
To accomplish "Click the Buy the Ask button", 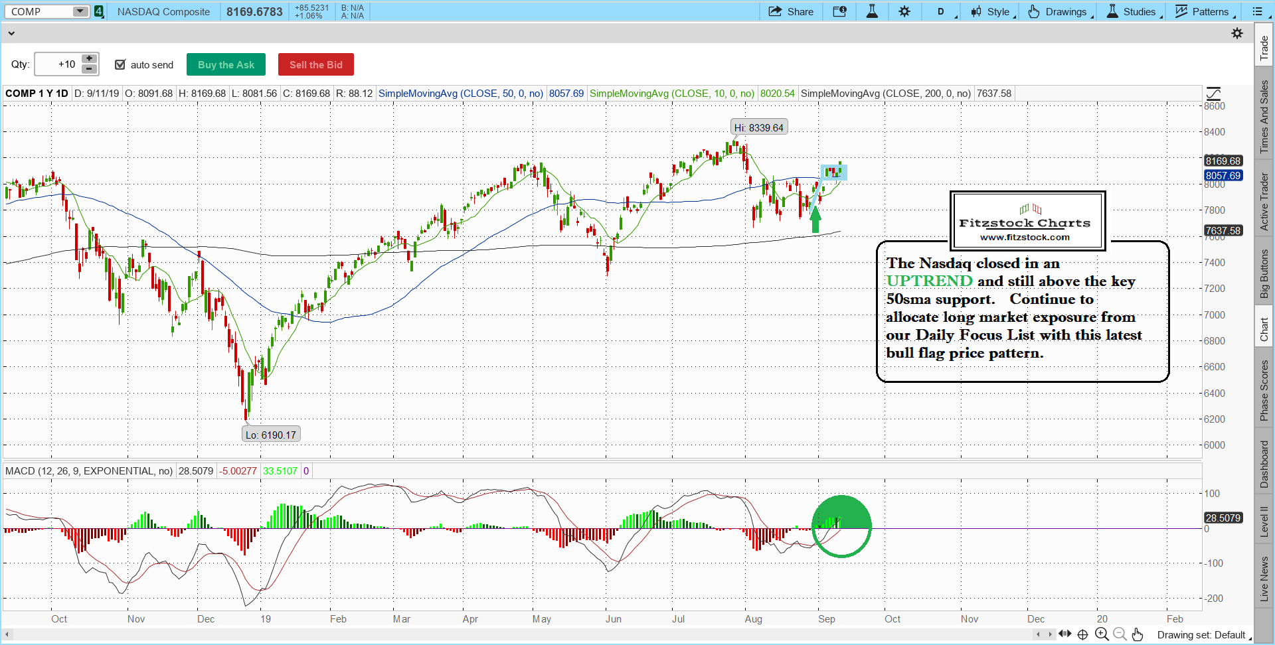I will (226, 64).
